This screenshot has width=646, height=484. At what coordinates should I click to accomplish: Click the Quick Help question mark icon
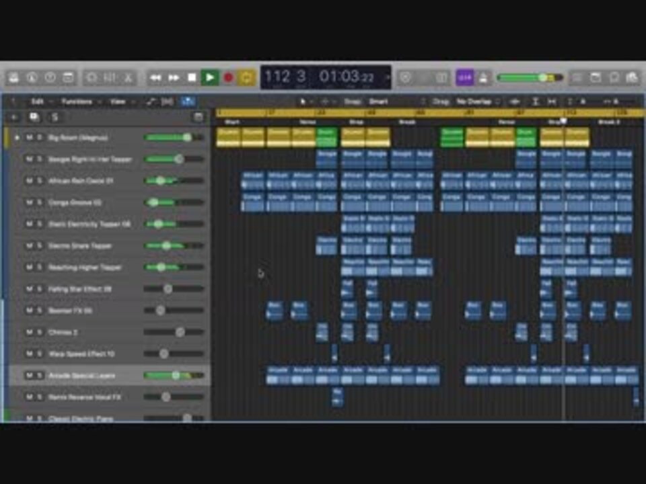tap(50, 77)
